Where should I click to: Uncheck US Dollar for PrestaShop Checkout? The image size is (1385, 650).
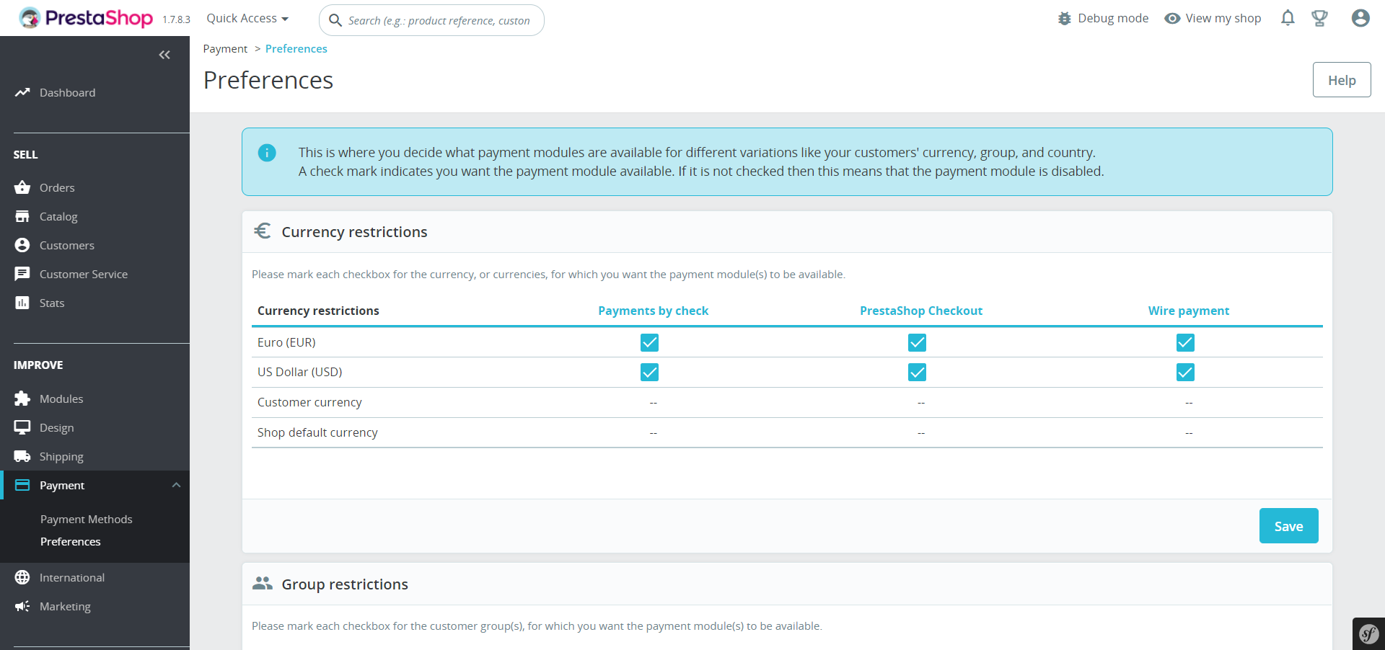[917, 372]
